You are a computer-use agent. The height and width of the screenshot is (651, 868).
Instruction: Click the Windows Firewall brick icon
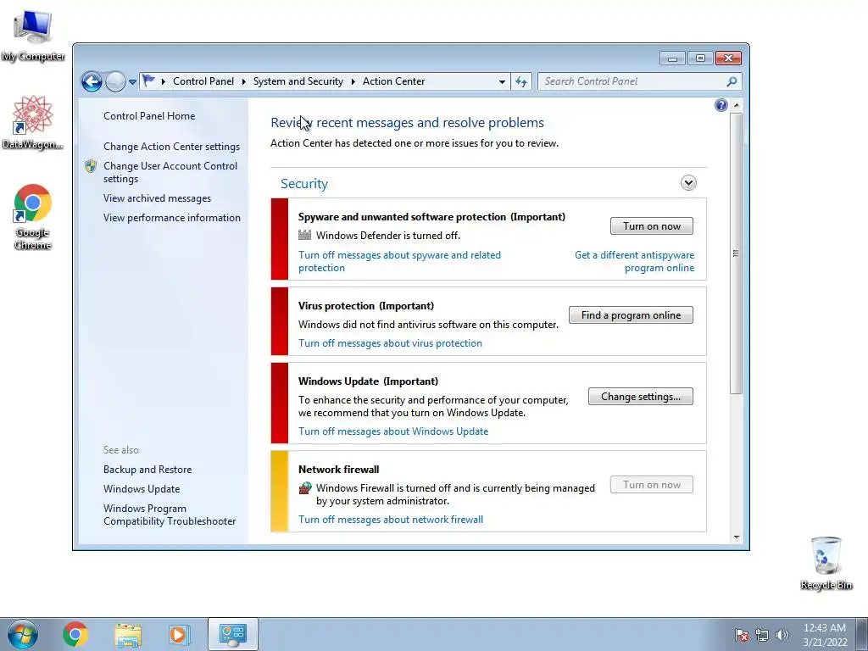click(x=305, y=487)
